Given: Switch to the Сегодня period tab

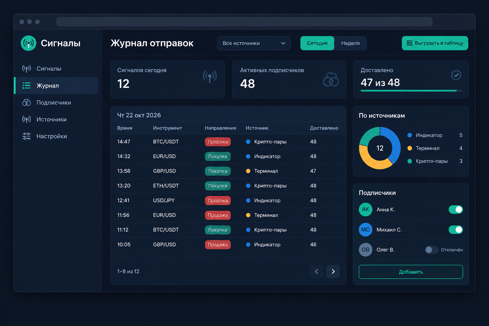Looking at the screenshot, I should pos(317,43).
